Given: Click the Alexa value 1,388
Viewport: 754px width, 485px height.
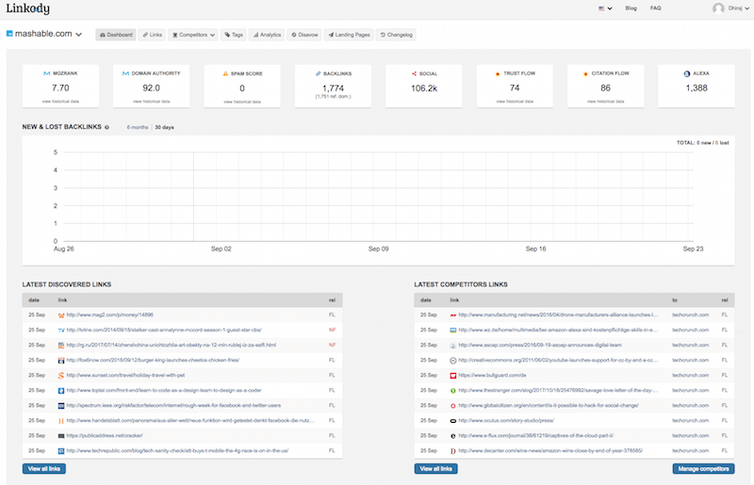Looking at the screenshot, I should [x=697, y=88].
